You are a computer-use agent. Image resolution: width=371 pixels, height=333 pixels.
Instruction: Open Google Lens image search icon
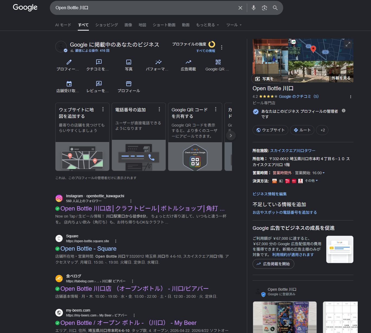(x=264, y=8)
